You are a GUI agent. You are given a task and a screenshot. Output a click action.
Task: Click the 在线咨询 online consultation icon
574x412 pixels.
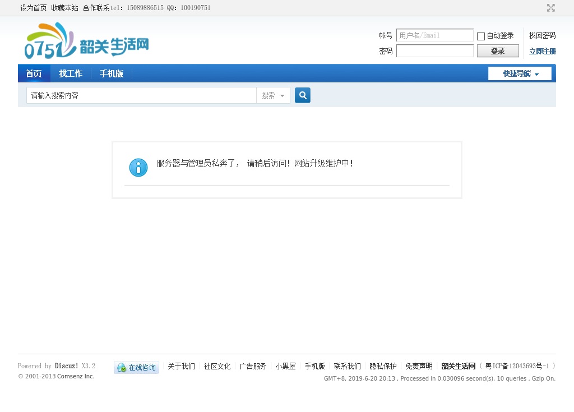[136, 368]
